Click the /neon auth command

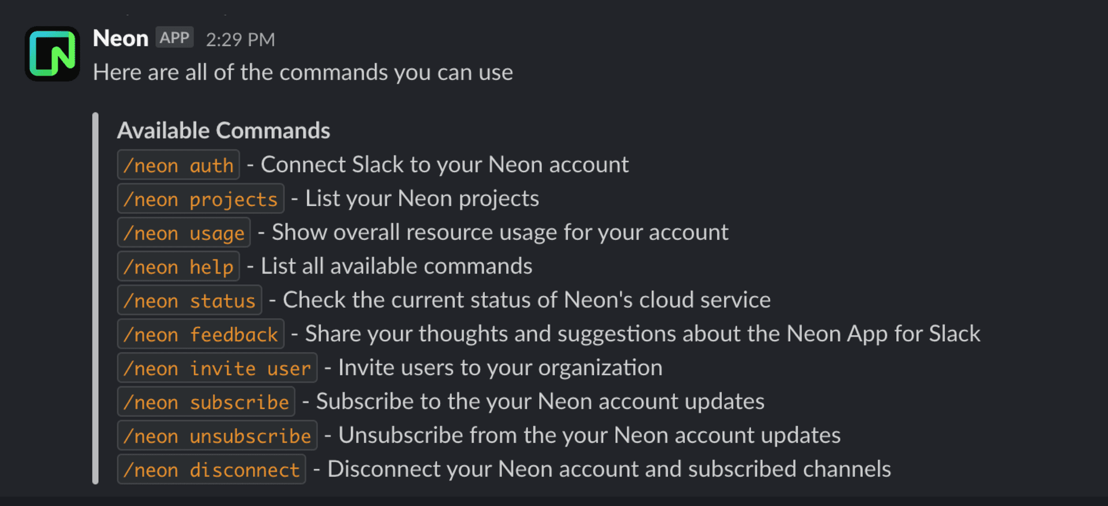(x=178, y=165)
